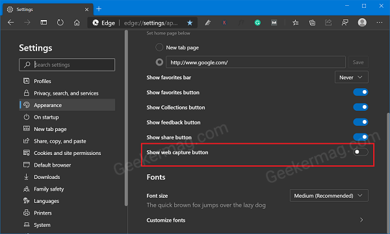Open Languages settings

67,201
